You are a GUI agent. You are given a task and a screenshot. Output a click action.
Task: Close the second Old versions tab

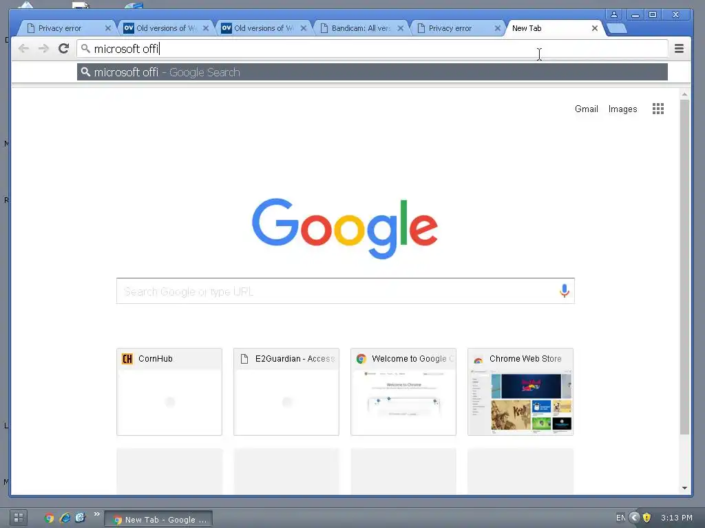coord(304,28)
